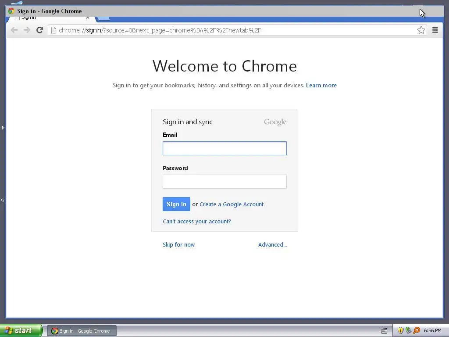This screenshot has height=337, width=449.
Task: Open the Learn more link
Action: pyautogui.click(x=321, y=85)
